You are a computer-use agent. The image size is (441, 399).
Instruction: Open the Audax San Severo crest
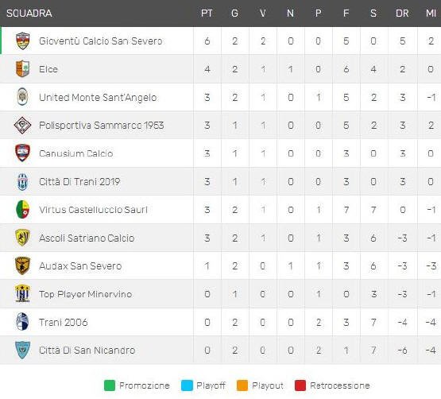(x=22, y=265)
